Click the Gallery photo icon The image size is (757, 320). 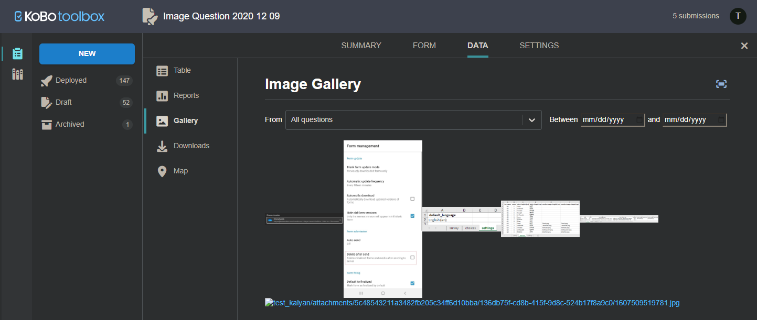pos(163,120)
